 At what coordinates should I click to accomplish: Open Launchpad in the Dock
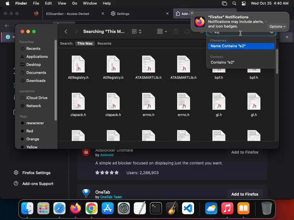[43, 208]
